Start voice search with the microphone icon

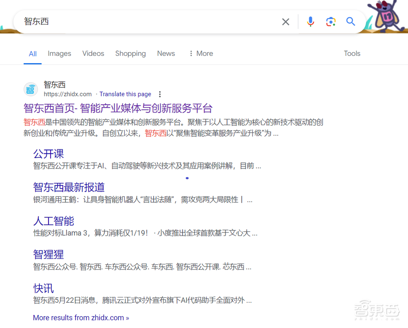pos(310,21)
